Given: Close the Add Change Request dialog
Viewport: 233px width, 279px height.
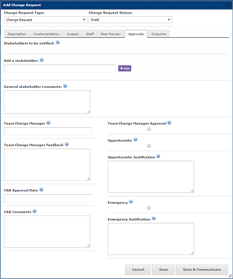Looking at the screenshot, I should tap(228, 5).
